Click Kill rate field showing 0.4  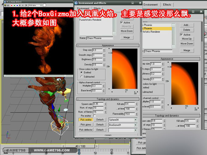pos(130,104)
